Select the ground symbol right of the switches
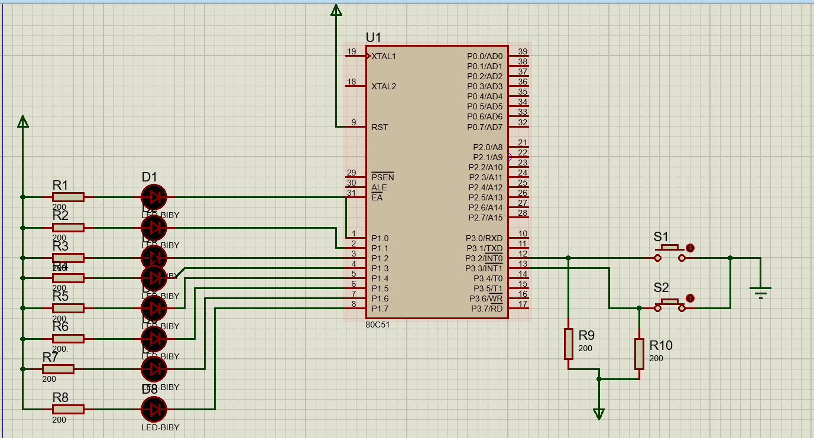The width and height of the screenshot is (814, 438). [x=760, y=292]
